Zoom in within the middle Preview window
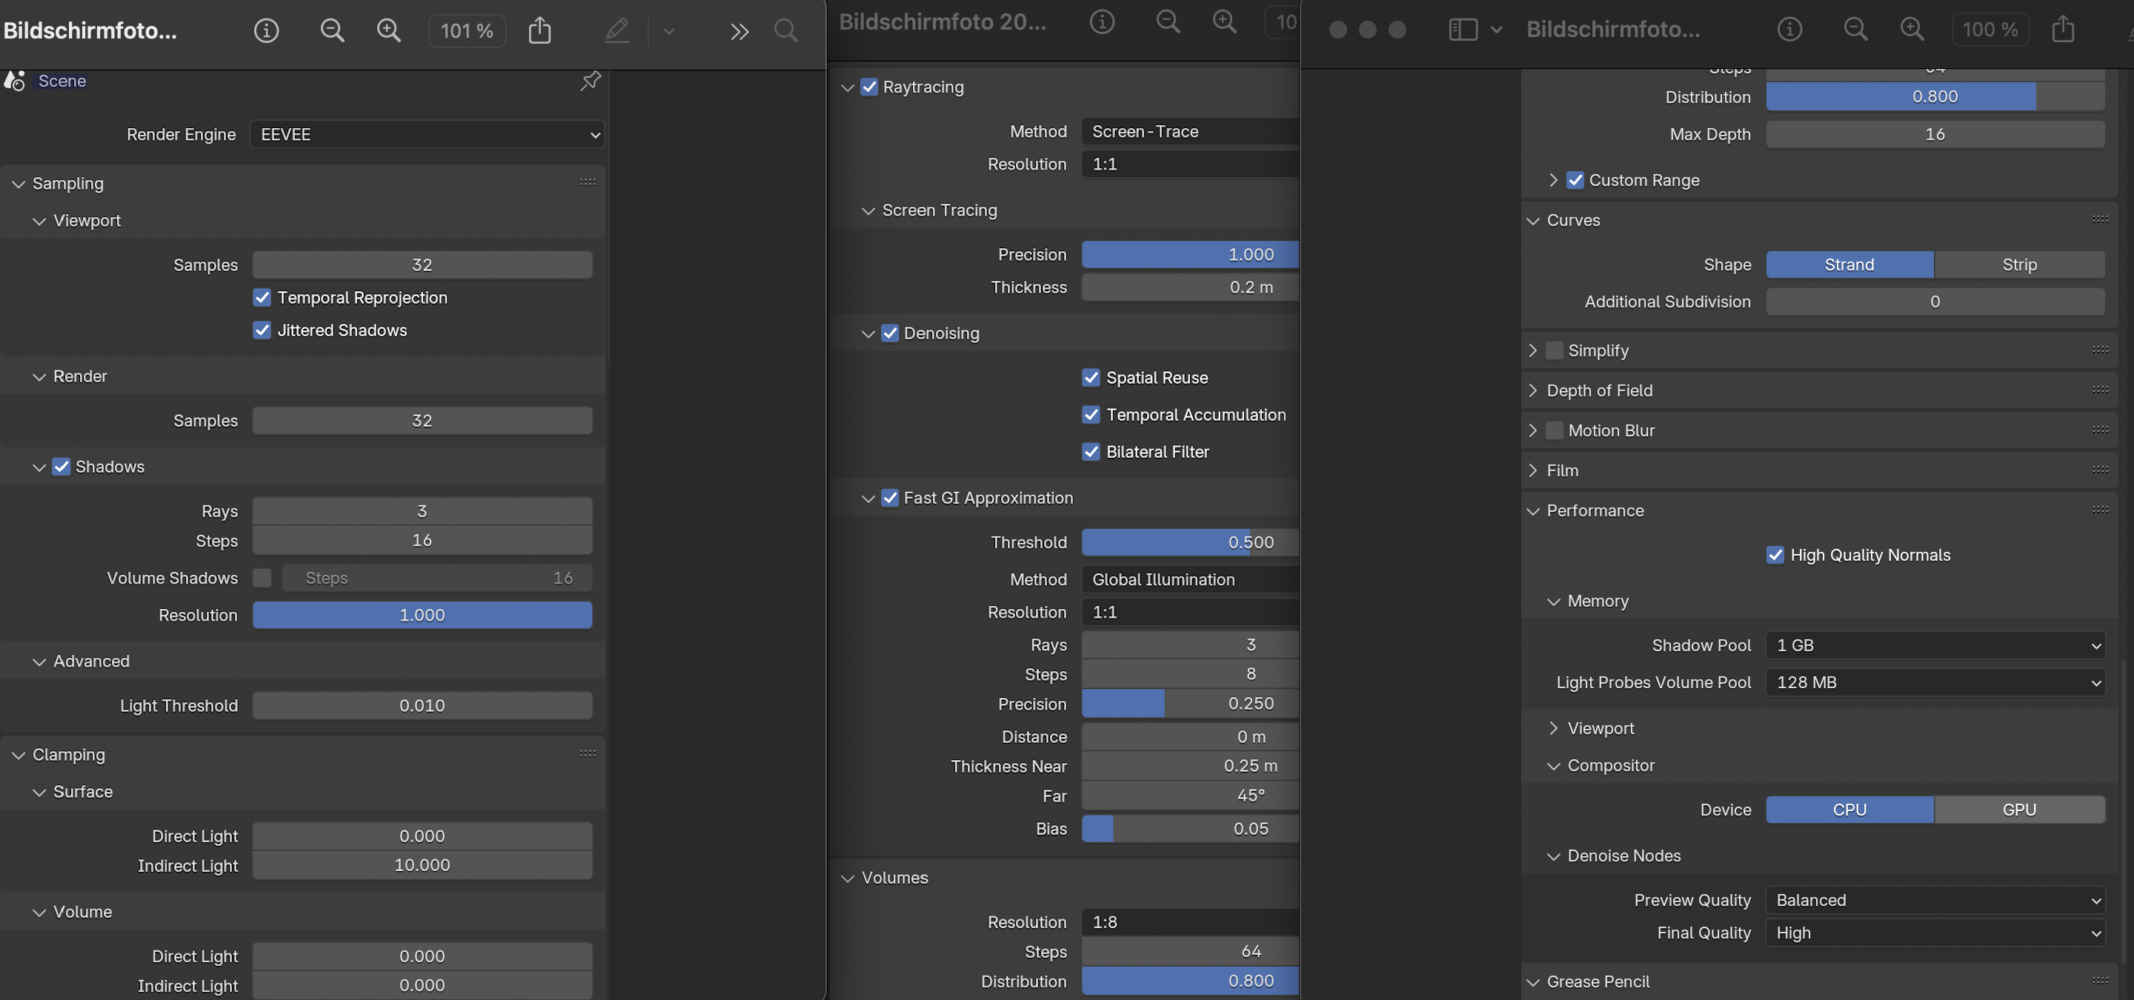Viewport: 2134px width, 1000px height. (x=1224, y=21)
